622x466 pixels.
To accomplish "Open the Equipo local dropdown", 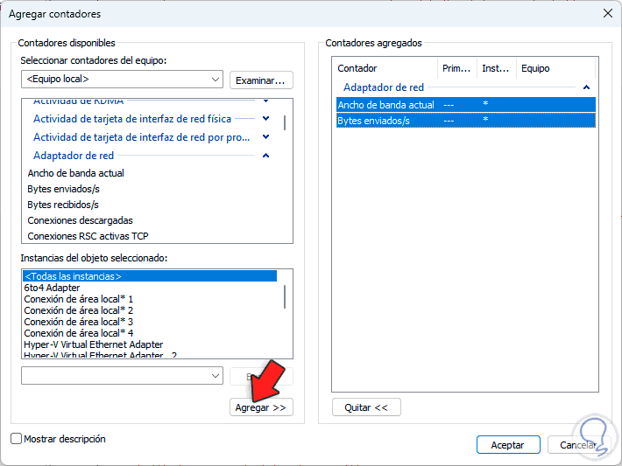I will coord(216,80).
